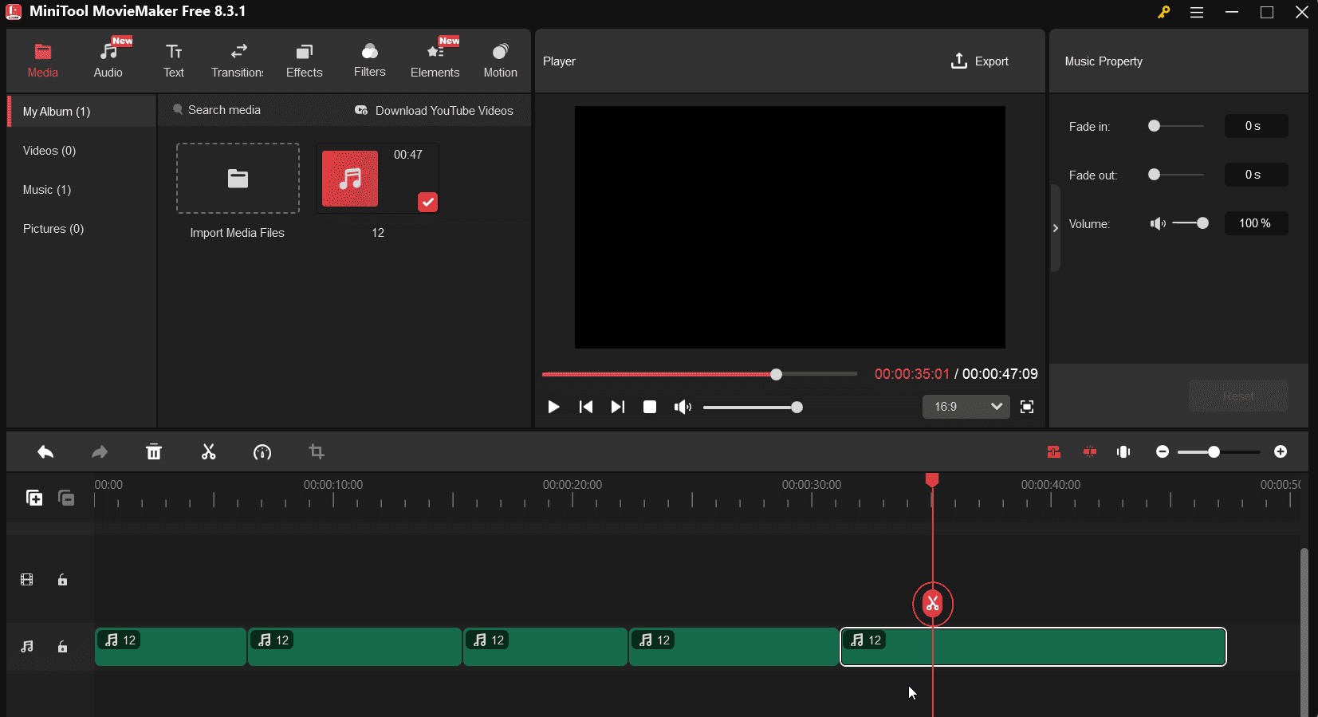The image size is (1318, 717).
Task: Select the 12 music thumbnail in media
Action: 351,179
